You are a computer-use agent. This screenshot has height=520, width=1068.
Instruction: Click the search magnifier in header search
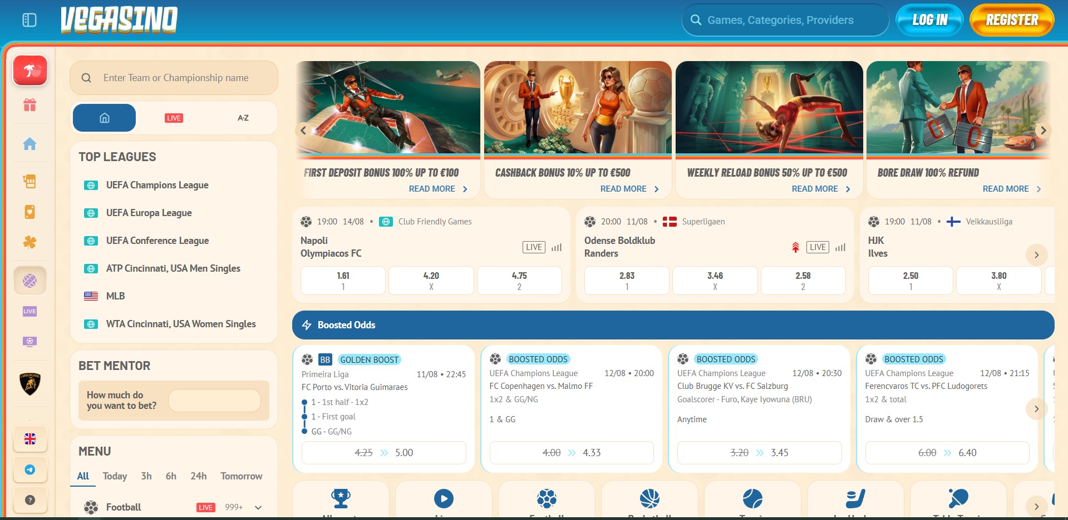point(696,20)
